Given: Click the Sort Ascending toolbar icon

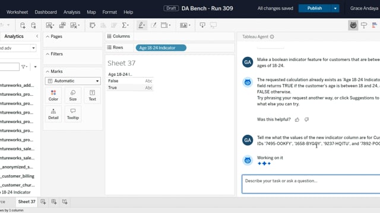Looking at the screenshot, I should 103,25.
